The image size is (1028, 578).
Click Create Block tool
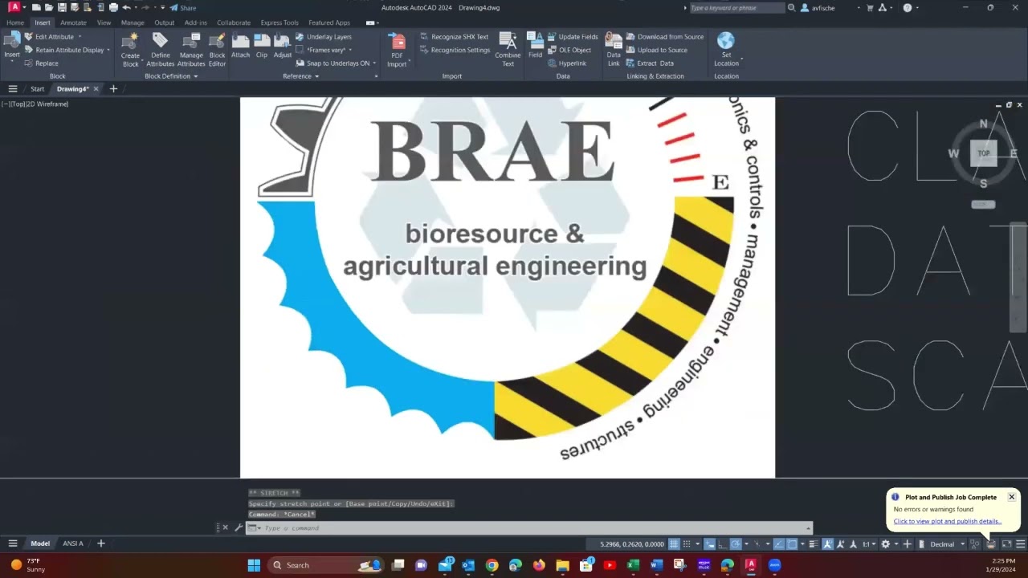pyautogui.click(x=130, y=50)
